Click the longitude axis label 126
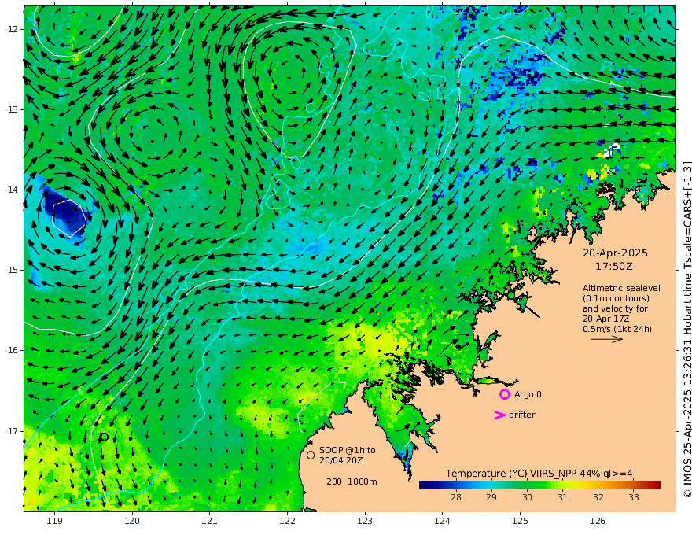 pyautogui.click(x=598, y=522)
